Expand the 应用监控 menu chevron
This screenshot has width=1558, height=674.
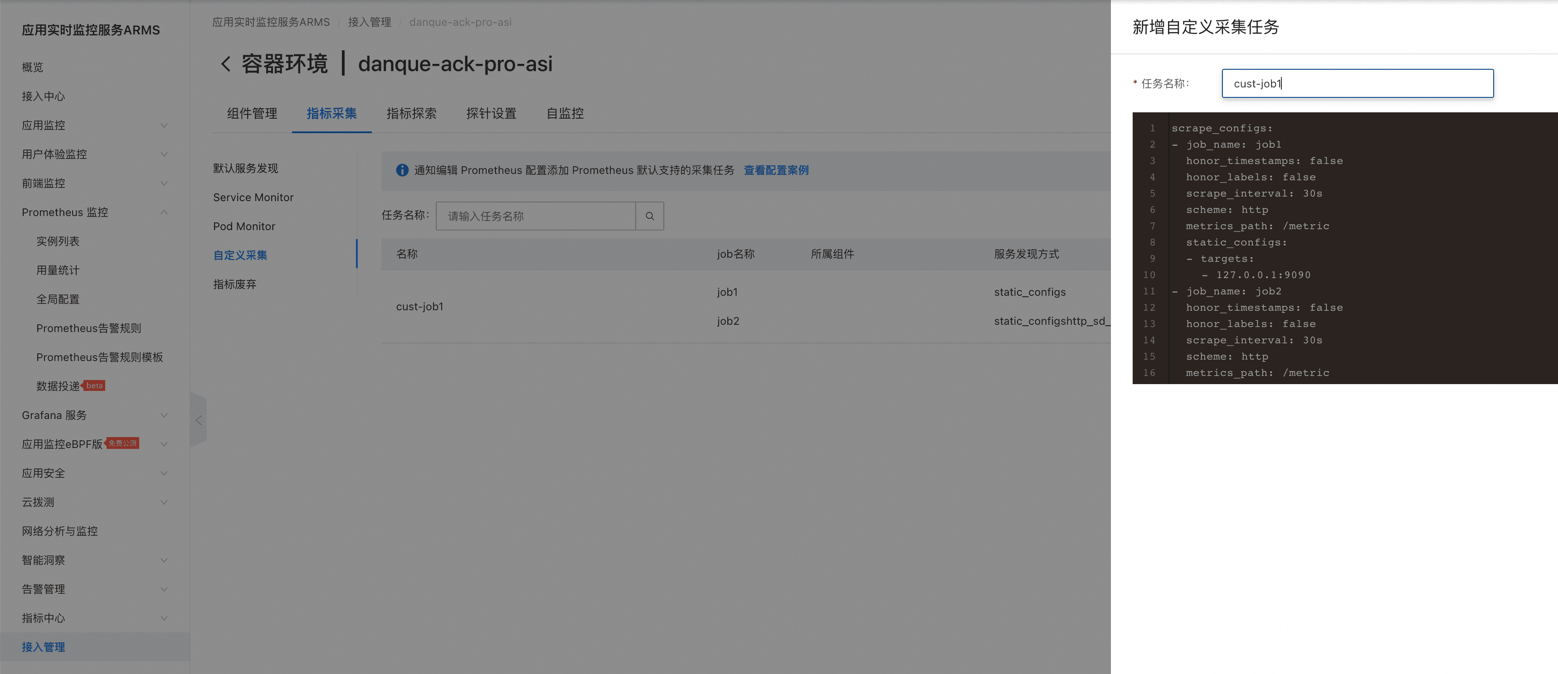(x=164, y=125)
